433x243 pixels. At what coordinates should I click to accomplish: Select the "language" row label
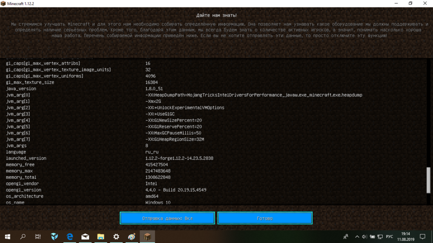click(16, 152)
